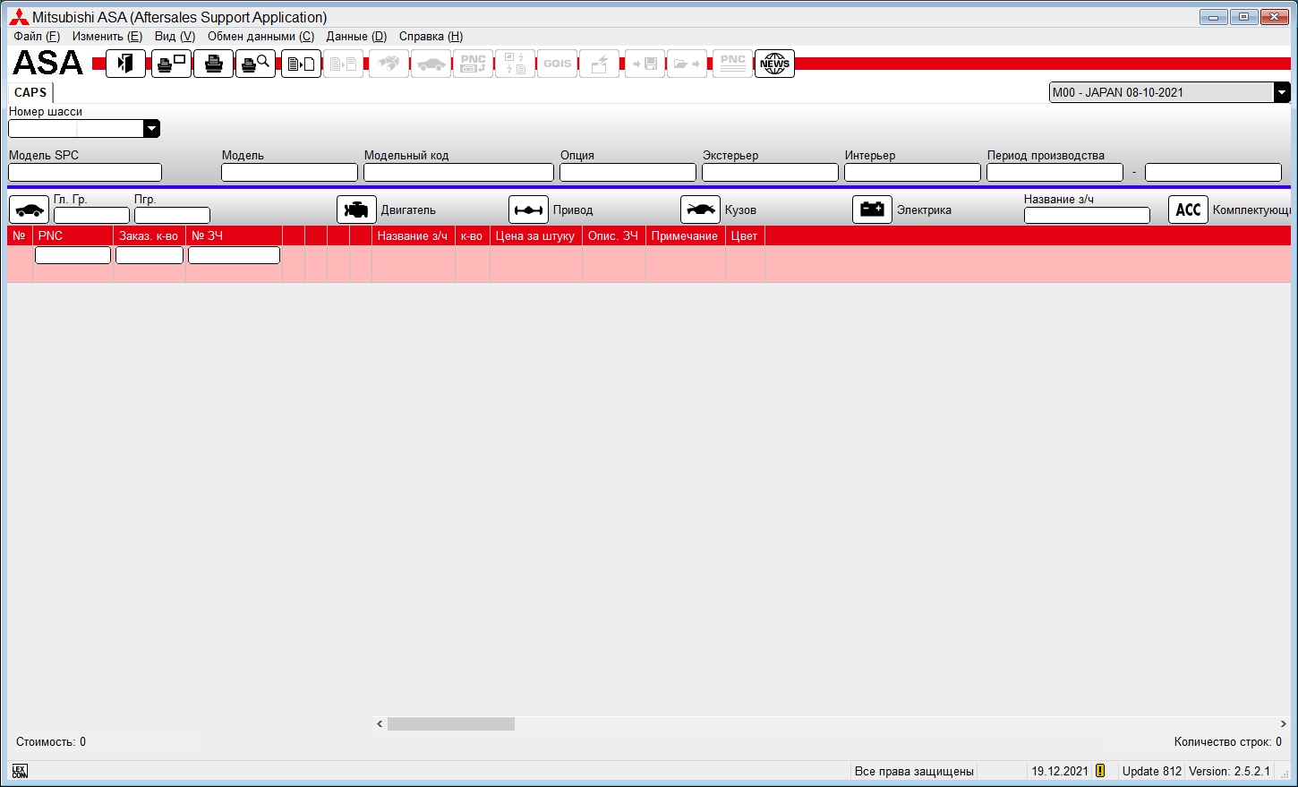Open printer setup toolbar icon
The image size is (1298, 787).
tap(171, 64)
